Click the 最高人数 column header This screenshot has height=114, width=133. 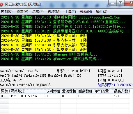pos(121,91)
